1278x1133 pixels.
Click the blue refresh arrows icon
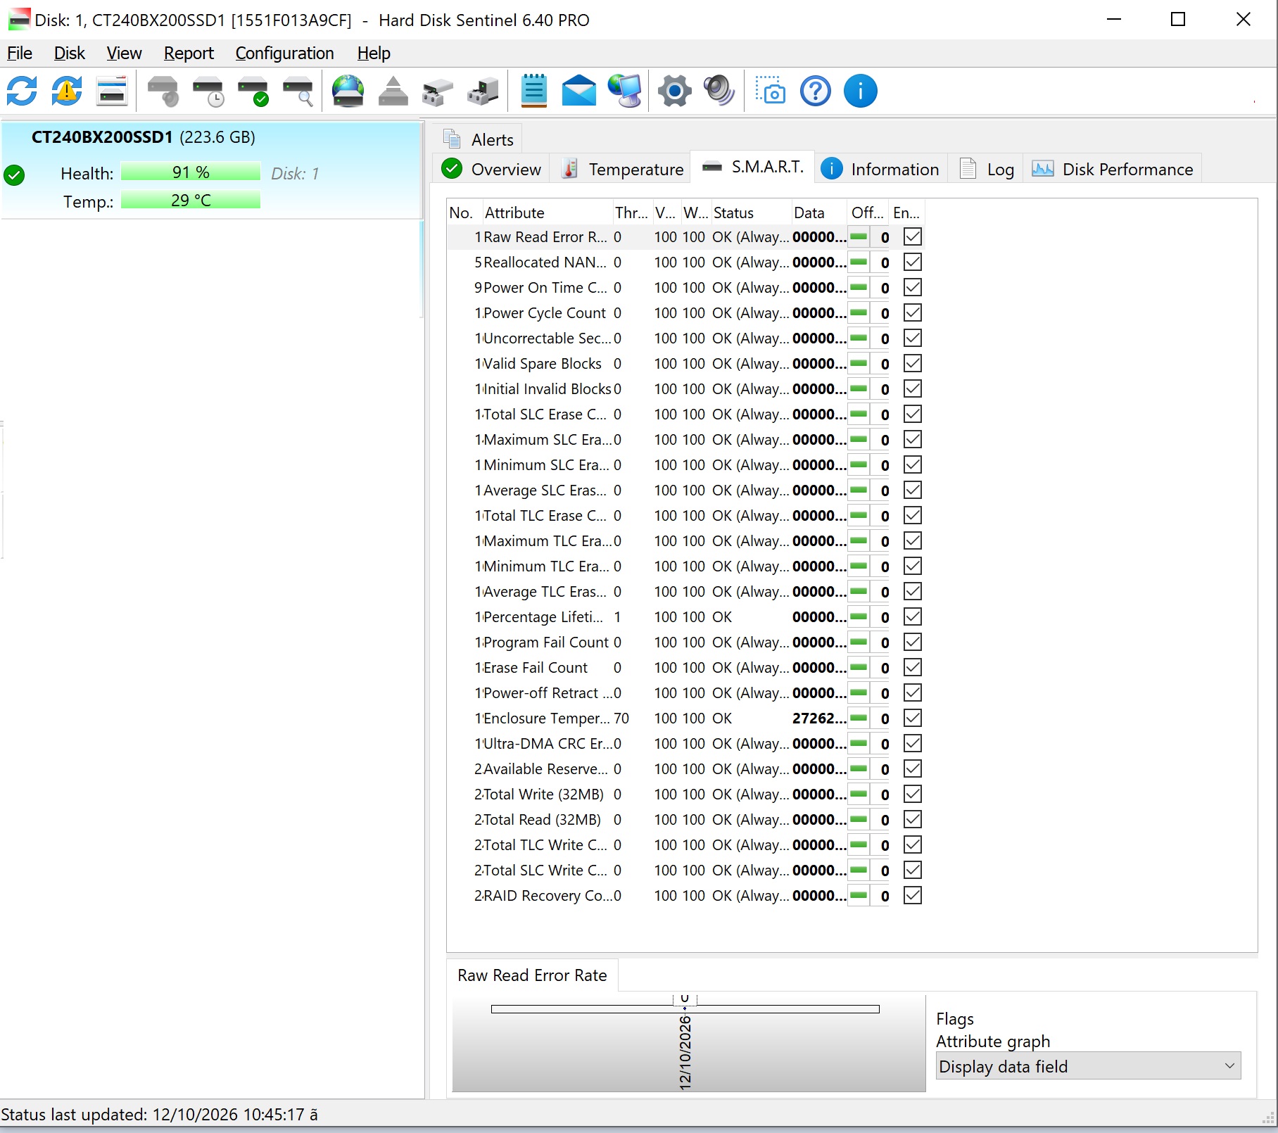22,91
